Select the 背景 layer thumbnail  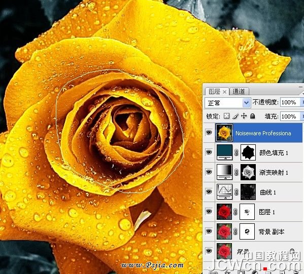click(x=224, y=251)
